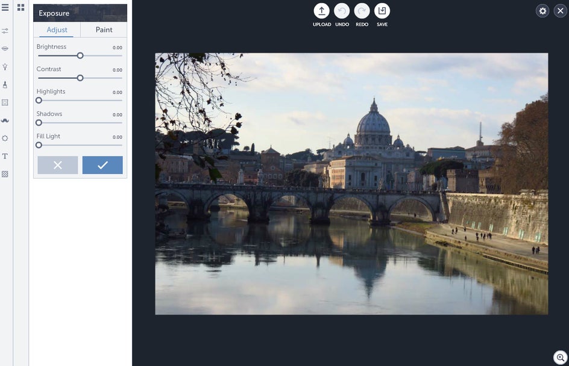Image resolution: width=569 pixels, height=366 pixels.
Task: Click the Highlights 0.00 value
Action: [x=117, y=93]
